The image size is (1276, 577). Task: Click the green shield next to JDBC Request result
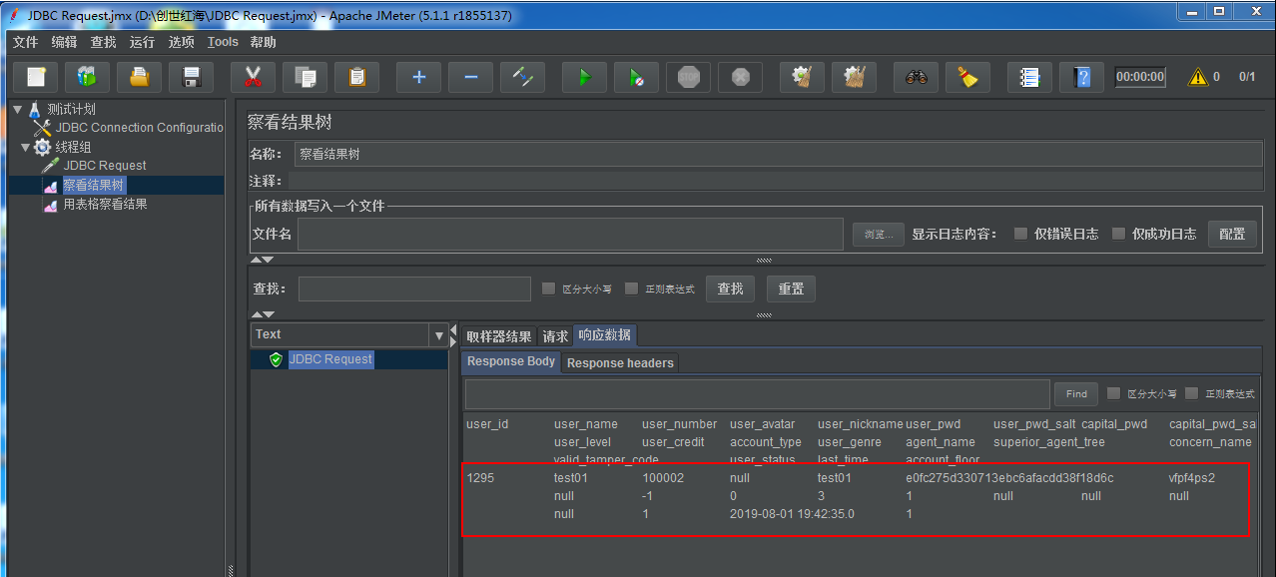pyautogui.click(x=277, y=359)
